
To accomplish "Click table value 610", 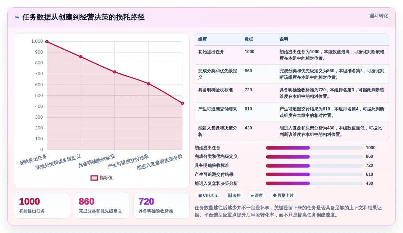I will [x=248, y=109].
